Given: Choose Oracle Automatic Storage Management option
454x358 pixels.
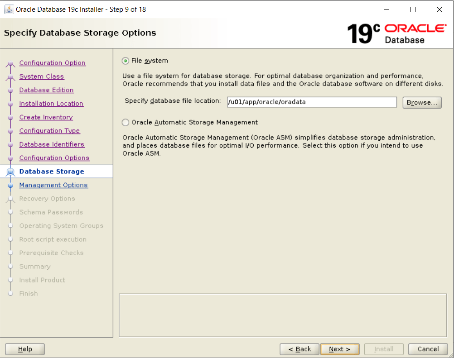Looking at the screenshot, I should click(126, 122).
